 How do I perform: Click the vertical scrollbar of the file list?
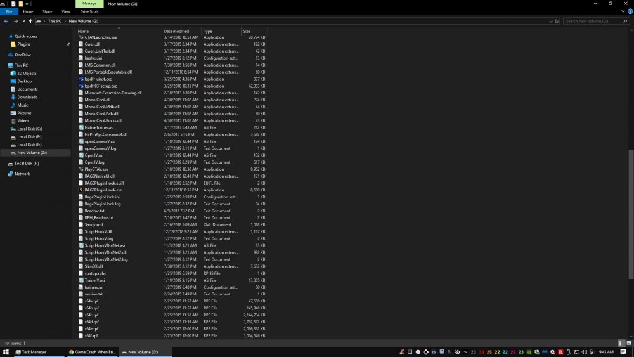tap(631, 214)
